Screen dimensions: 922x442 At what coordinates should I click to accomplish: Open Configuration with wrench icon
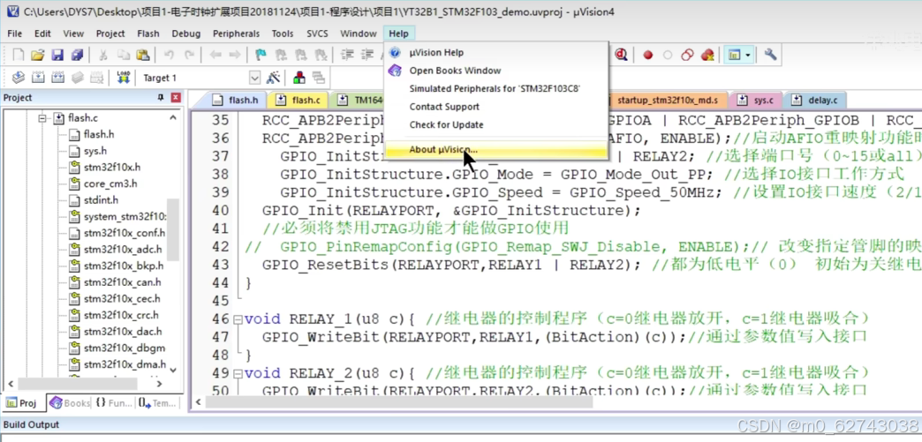(770, 55)
